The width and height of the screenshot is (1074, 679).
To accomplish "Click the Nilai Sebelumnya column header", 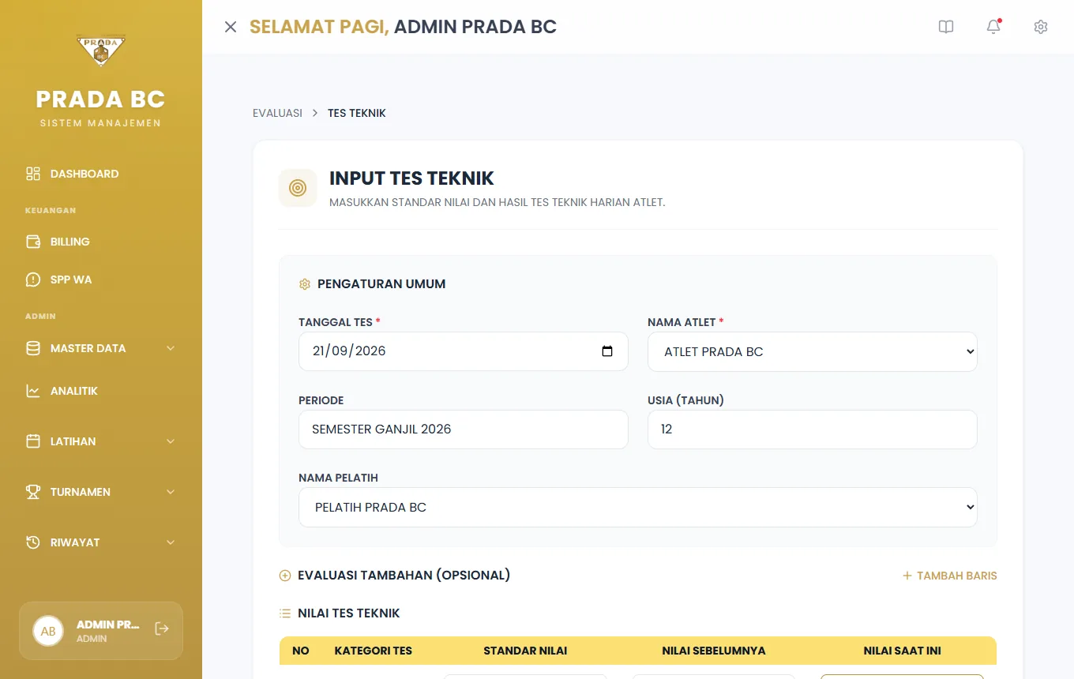I will [x=714, y=651].
